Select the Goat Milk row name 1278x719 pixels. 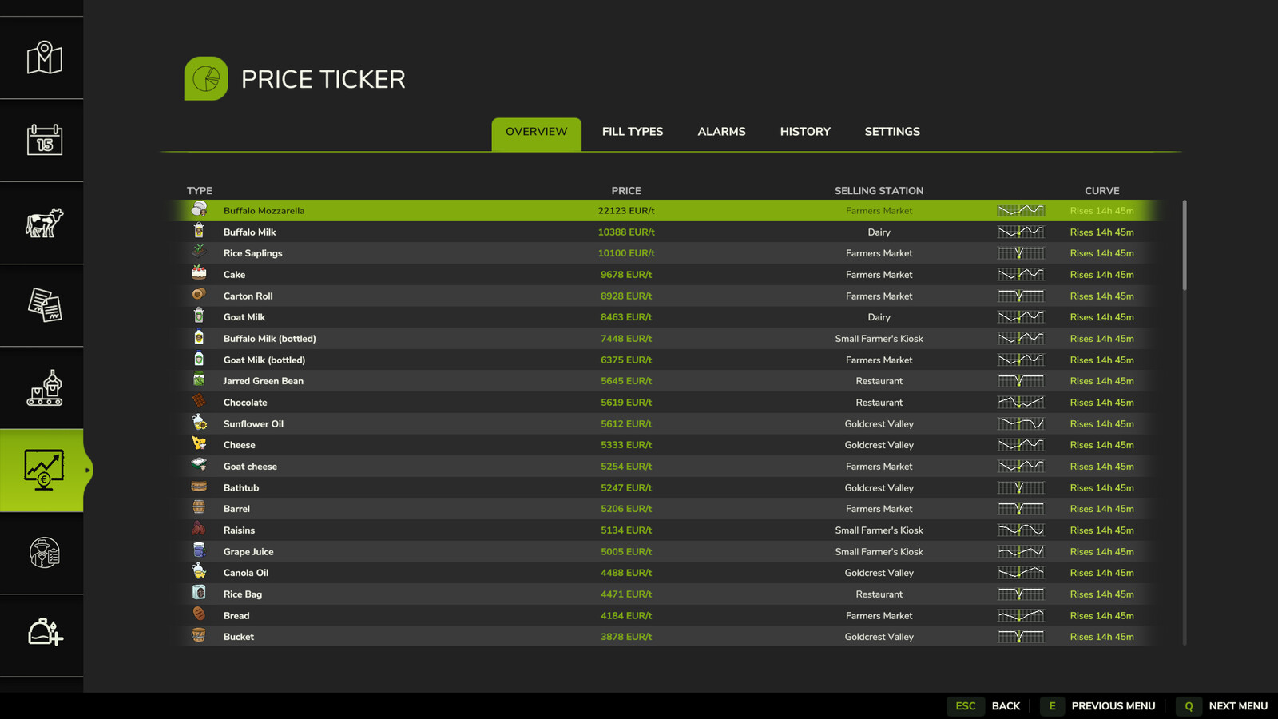pyautogui.click(x=244, y=317)
